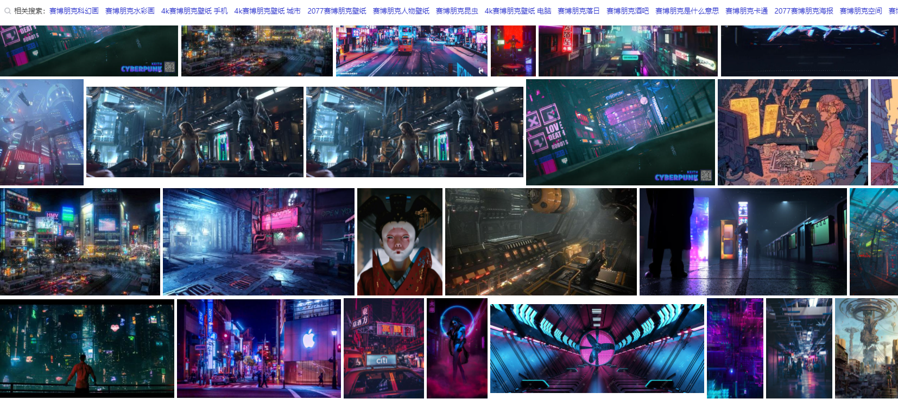Image resolution: width=898 pixels, height=399 pixels.
Task: Open the man in red overlooking city thumbnail
Action: coord(87,348)
